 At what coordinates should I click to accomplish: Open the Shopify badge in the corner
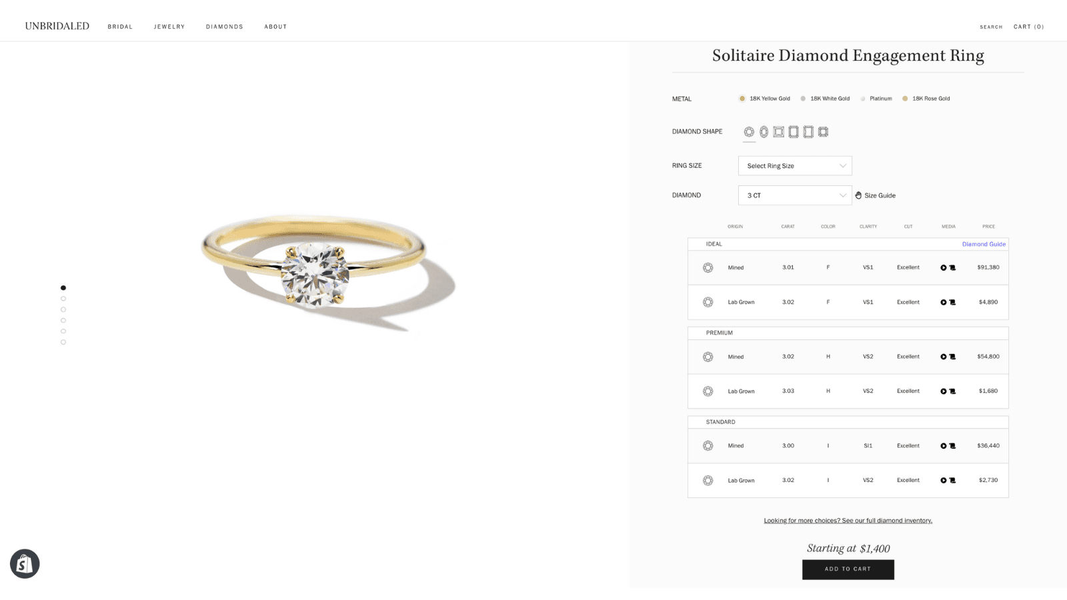point(24,563)
